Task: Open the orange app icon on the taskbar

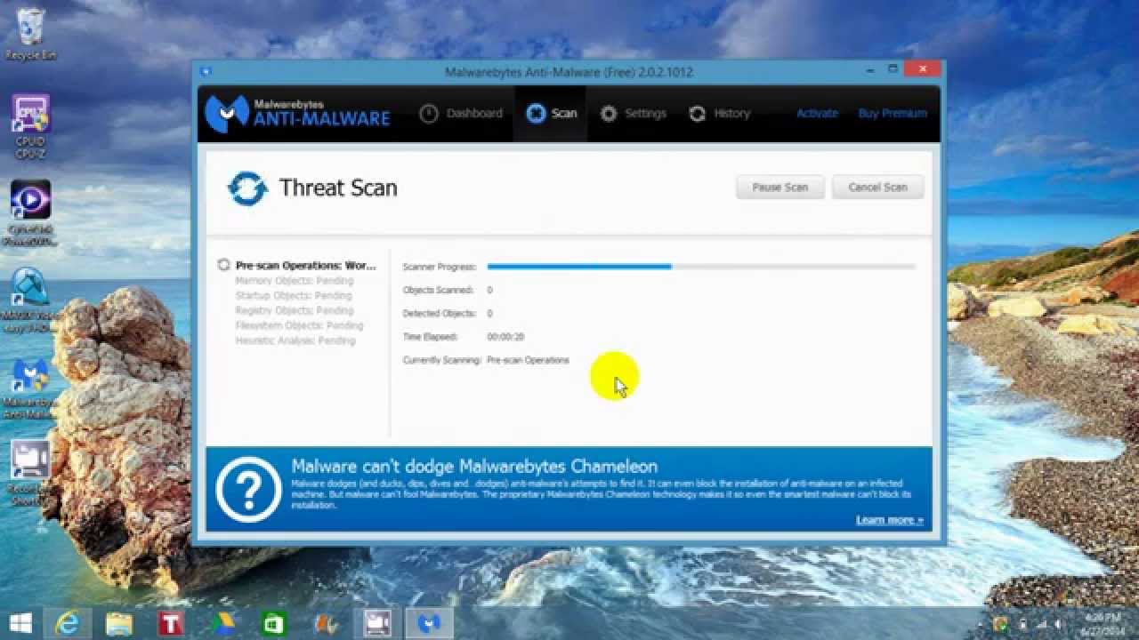Action: [326, 623]
